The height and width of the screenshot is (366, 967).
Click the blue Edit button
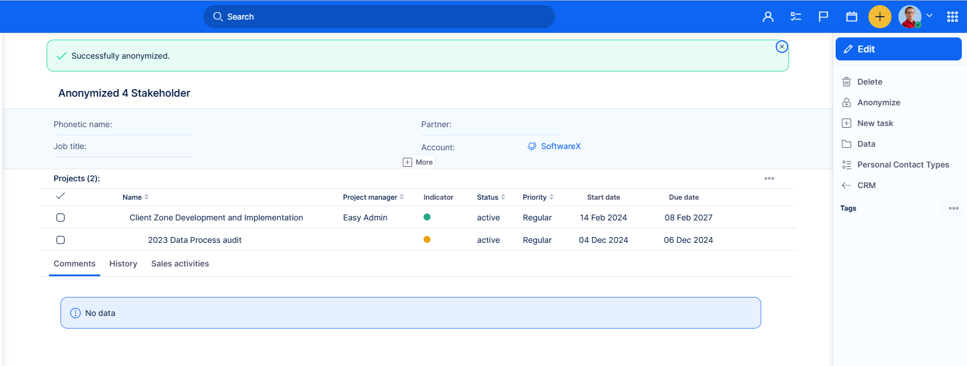898,49
